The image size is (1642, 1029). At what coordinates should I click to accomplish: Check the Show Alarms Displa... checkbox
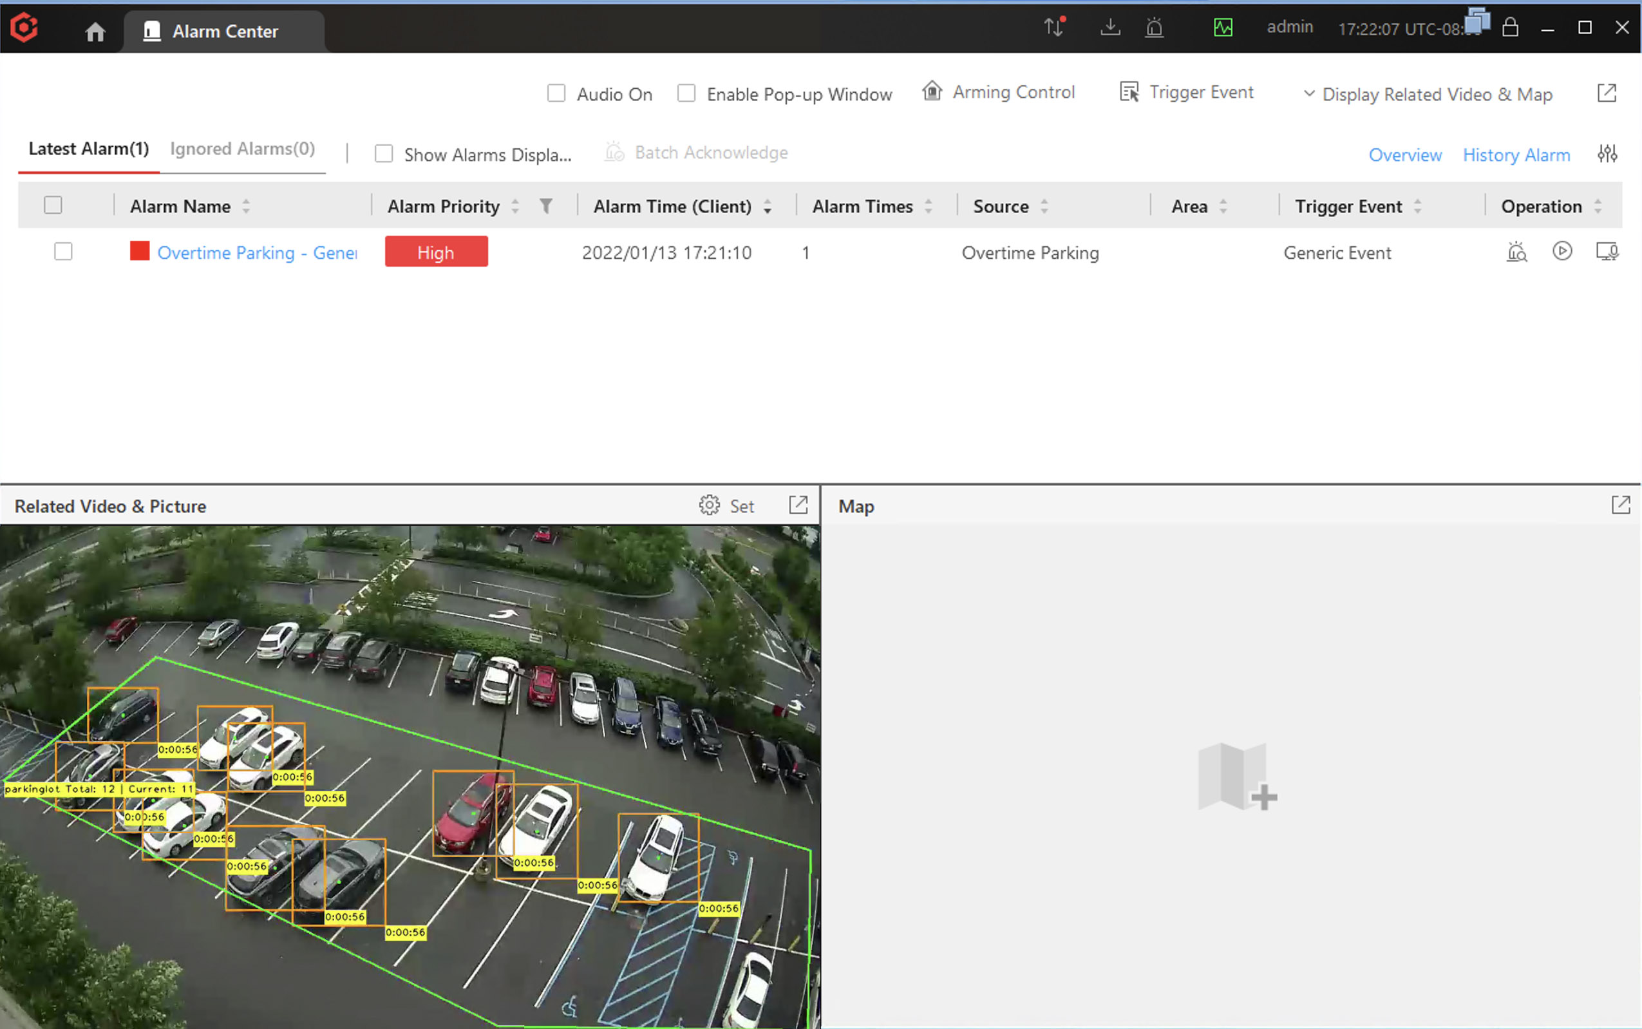384,154
